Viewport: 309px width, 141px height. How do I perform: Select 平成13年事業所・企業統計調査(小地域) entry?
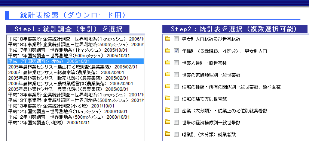(76, 106)
